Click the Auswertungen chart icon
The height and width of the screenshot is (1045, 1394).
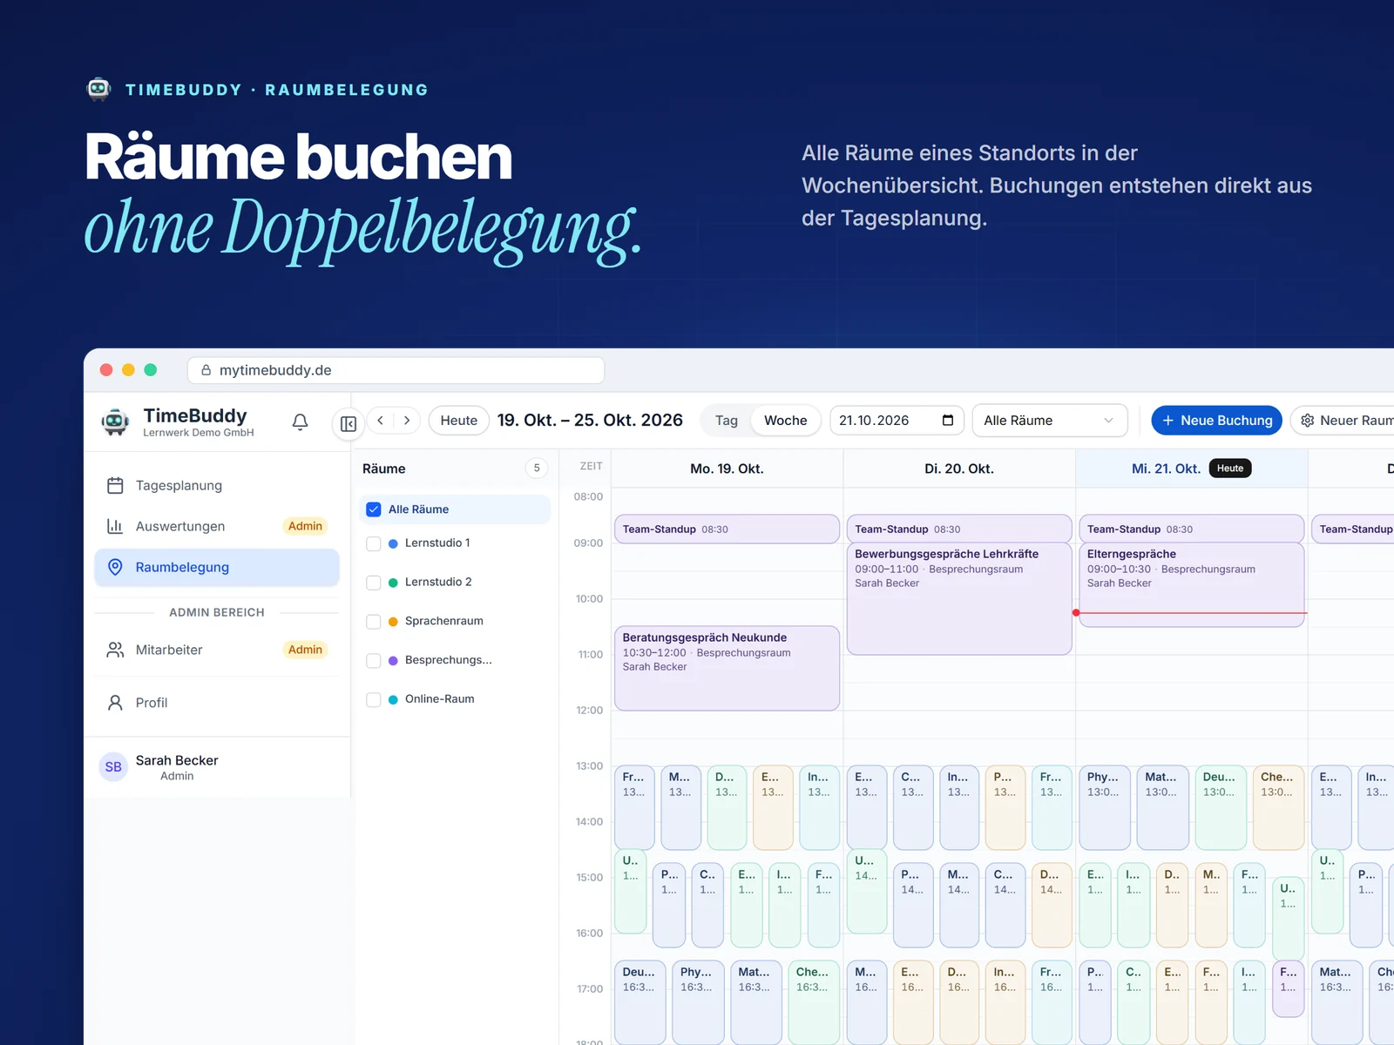point(115,526)
